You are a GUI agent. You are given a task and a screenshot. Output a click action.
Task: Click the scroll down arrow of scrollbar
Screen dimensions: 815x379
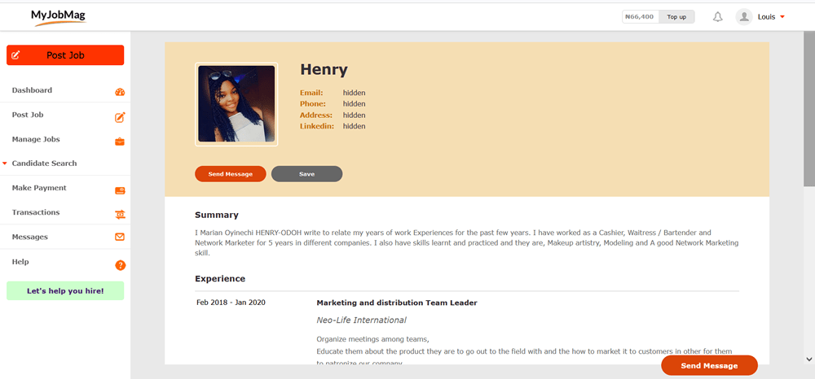coord(808,359)
